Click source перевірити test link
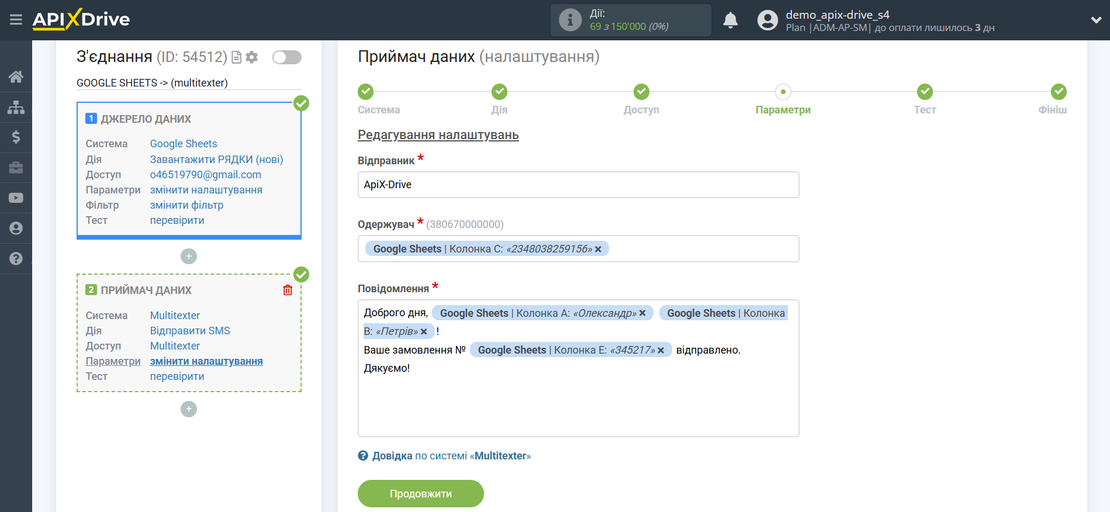This screenshot has width=1110, height=512. 177,220
